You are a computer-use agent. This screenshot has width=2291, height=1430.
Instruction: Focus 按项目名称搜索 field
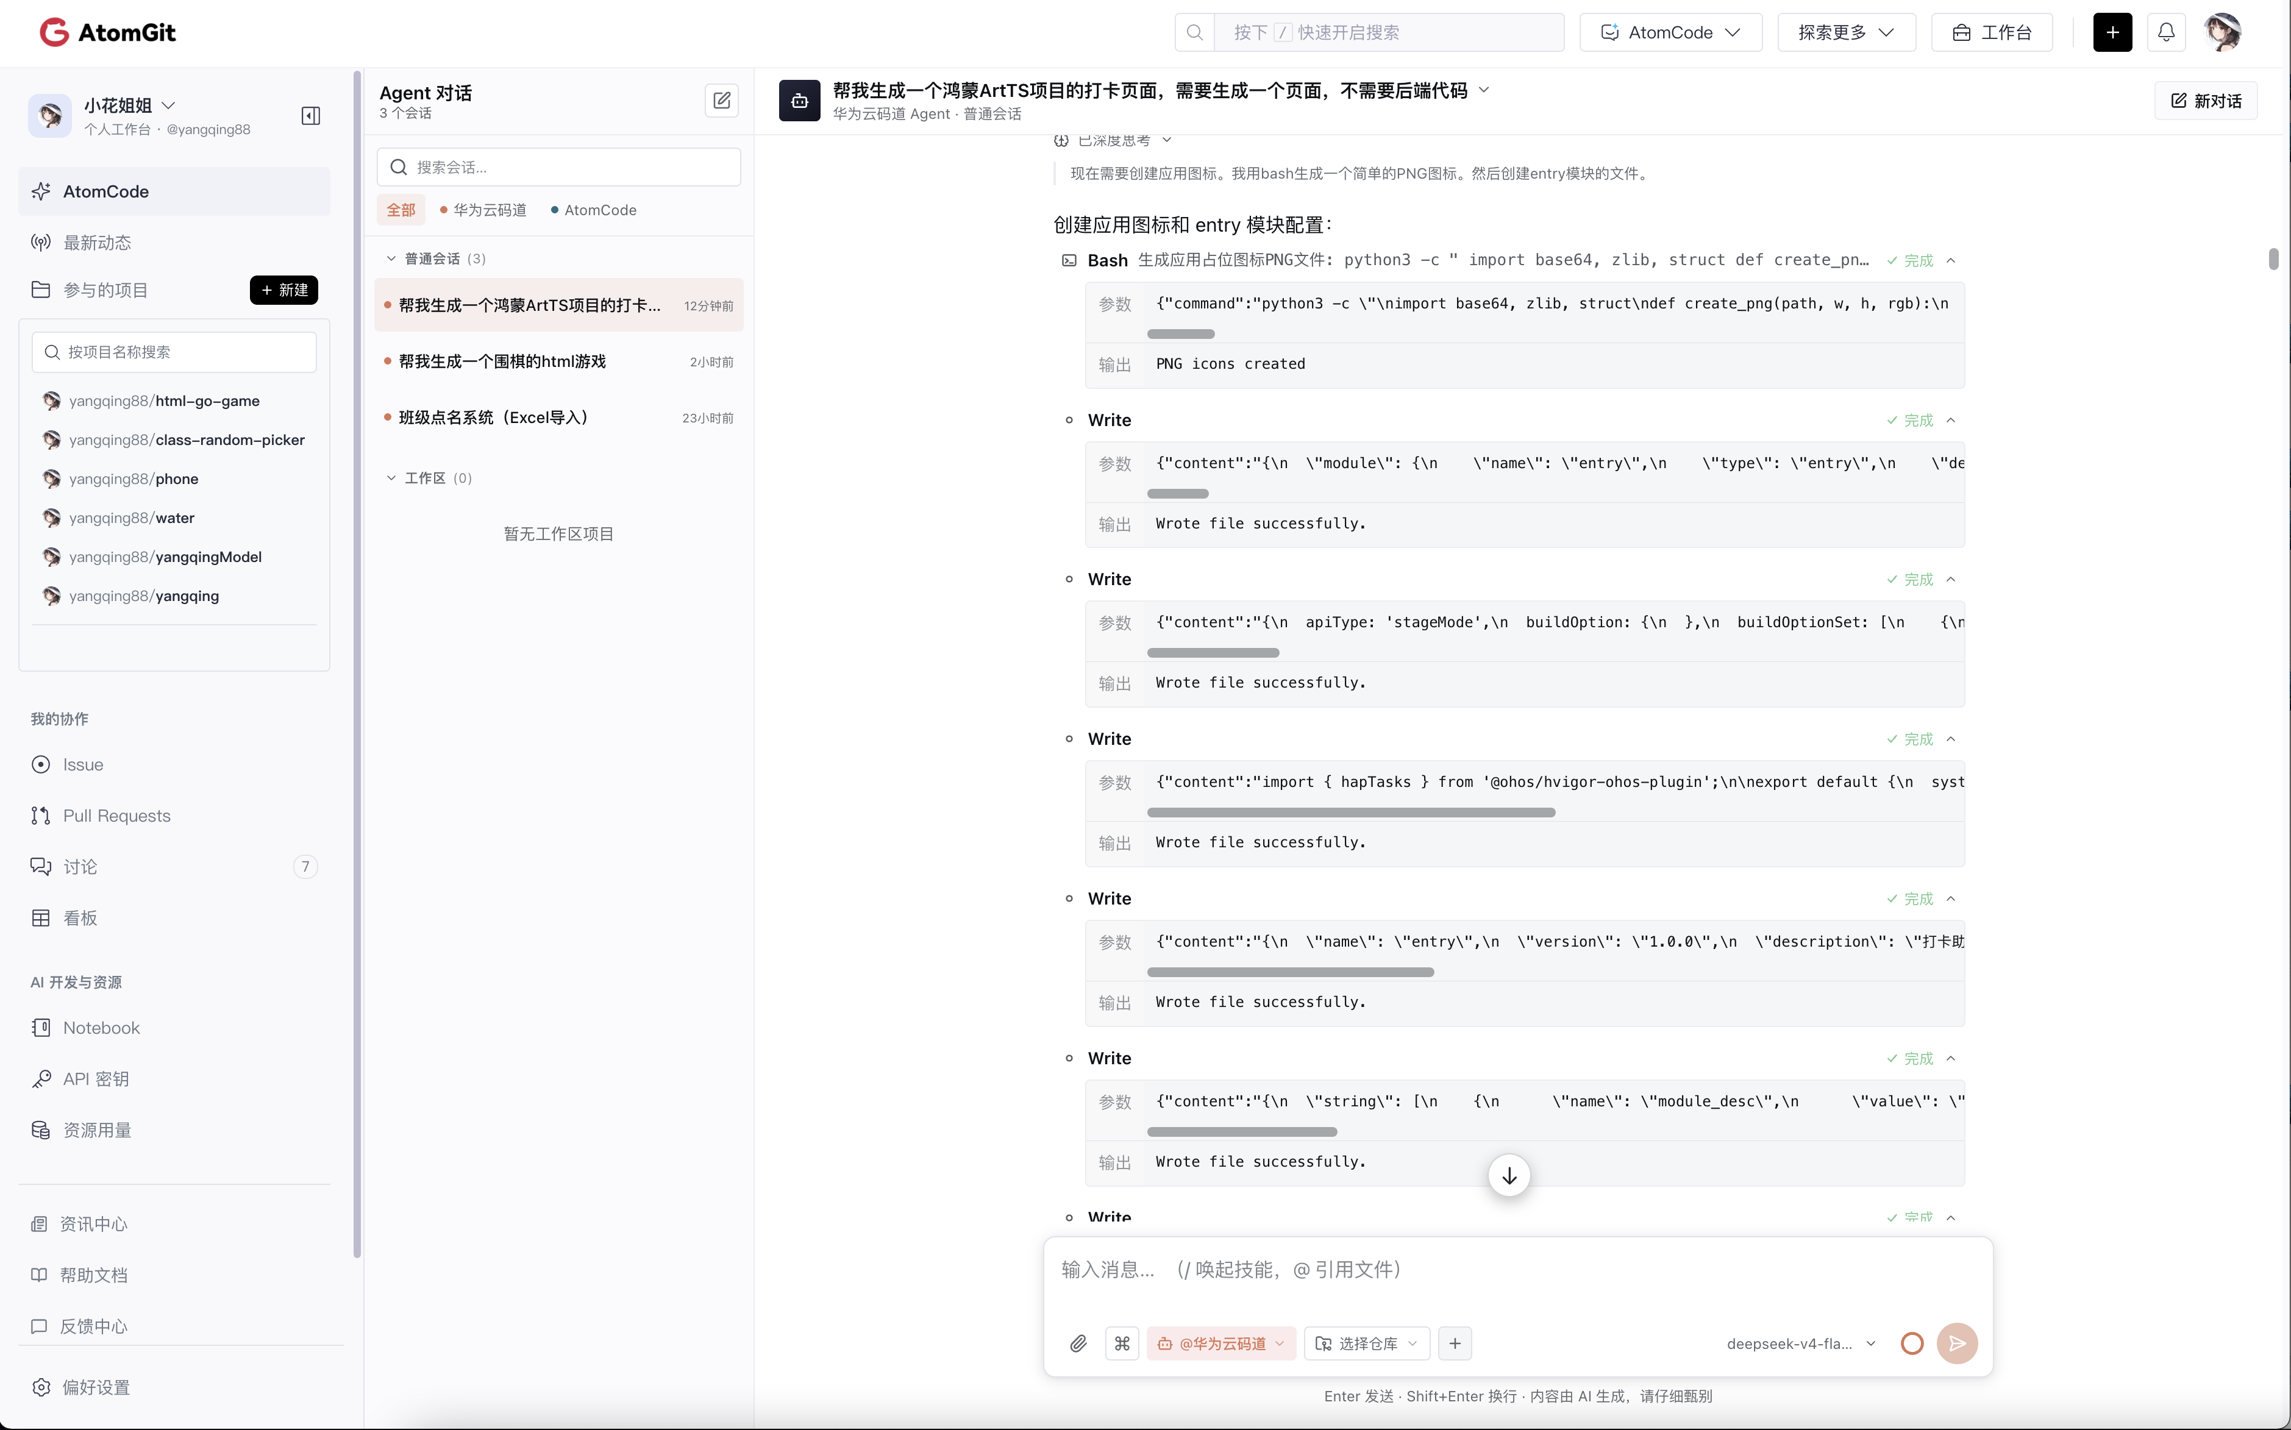[x=174, y=352]
